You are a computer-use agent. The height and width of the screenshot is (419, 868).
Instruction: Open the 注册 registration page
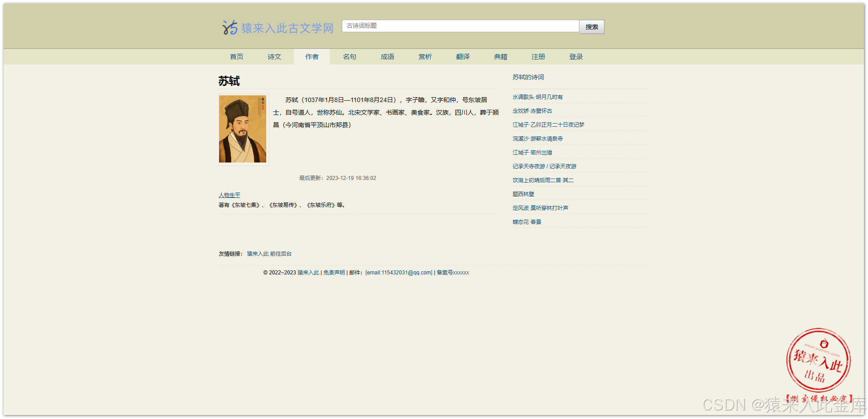(x=538, y=57)
